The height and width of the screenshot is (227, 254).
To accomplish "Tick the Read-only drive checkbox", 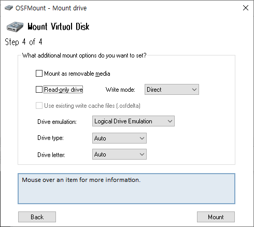I will click(39, 90).
